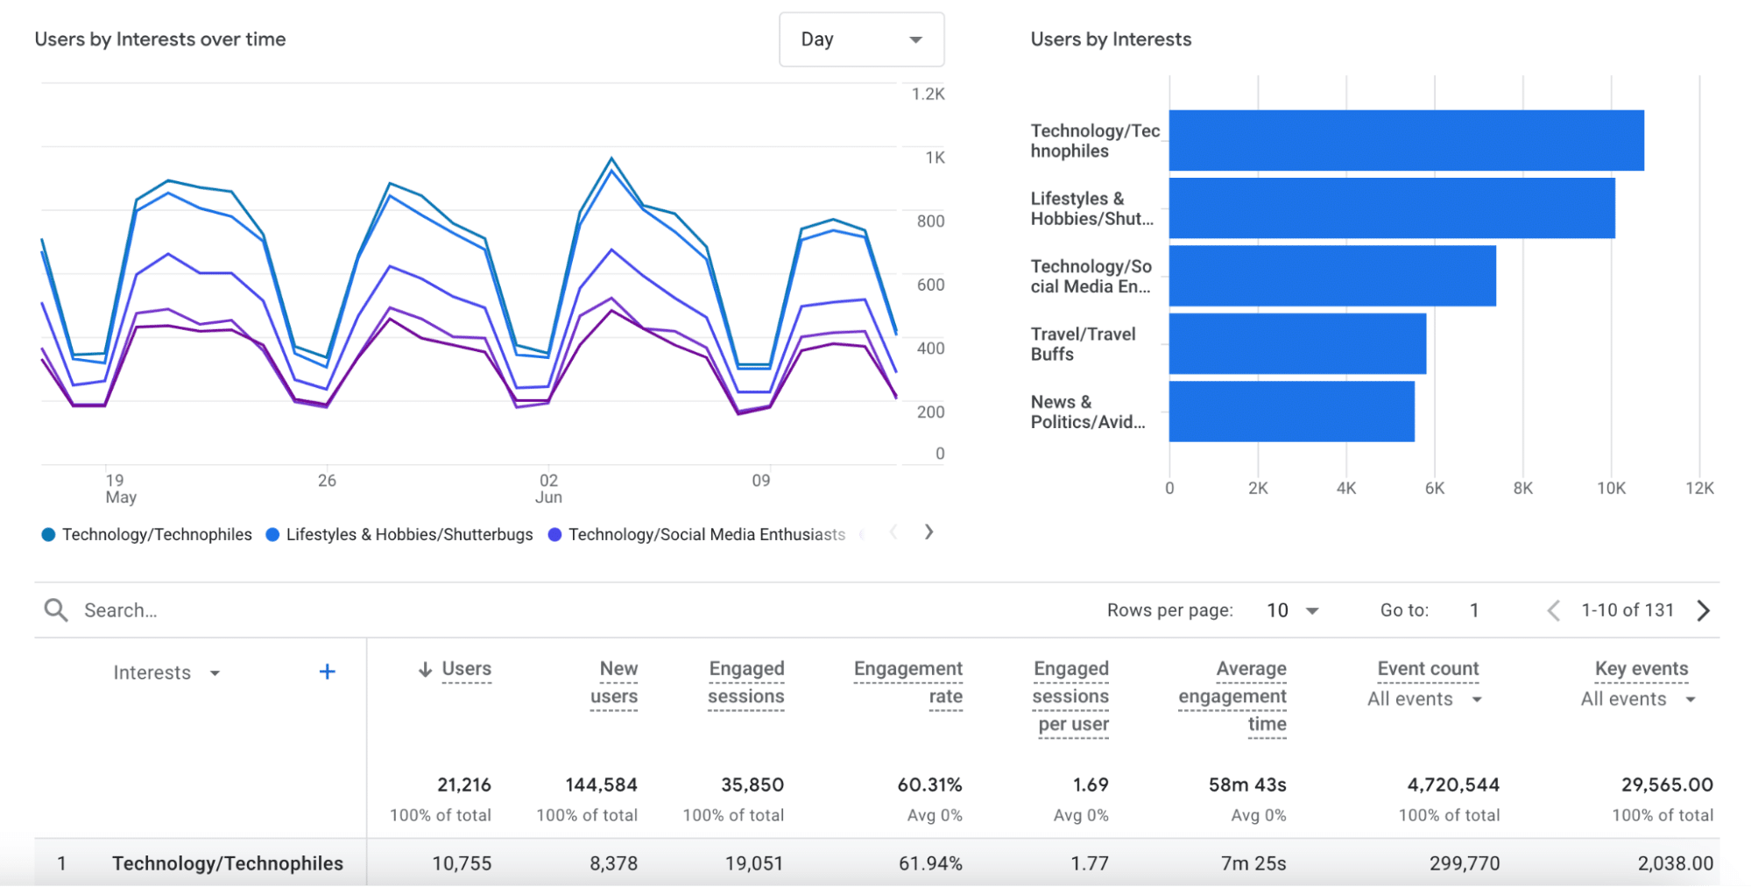The height and width of the screenshot is (887, 1751).
Task: Toggle the Technology/Social Media Enthusiasts series
Action: [x=706, y=533]
